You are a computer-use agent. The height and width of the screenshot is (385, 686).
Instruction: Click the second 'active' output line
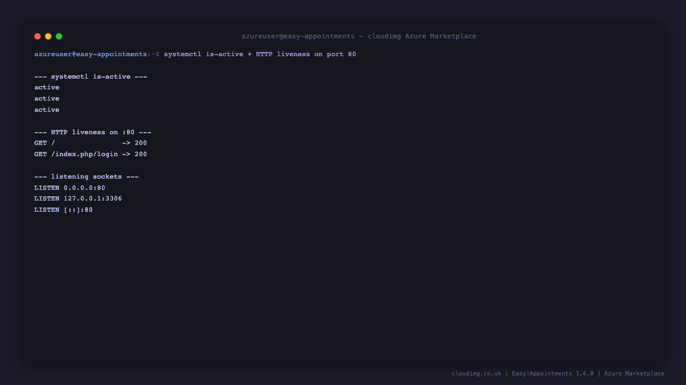coord(47,98)
